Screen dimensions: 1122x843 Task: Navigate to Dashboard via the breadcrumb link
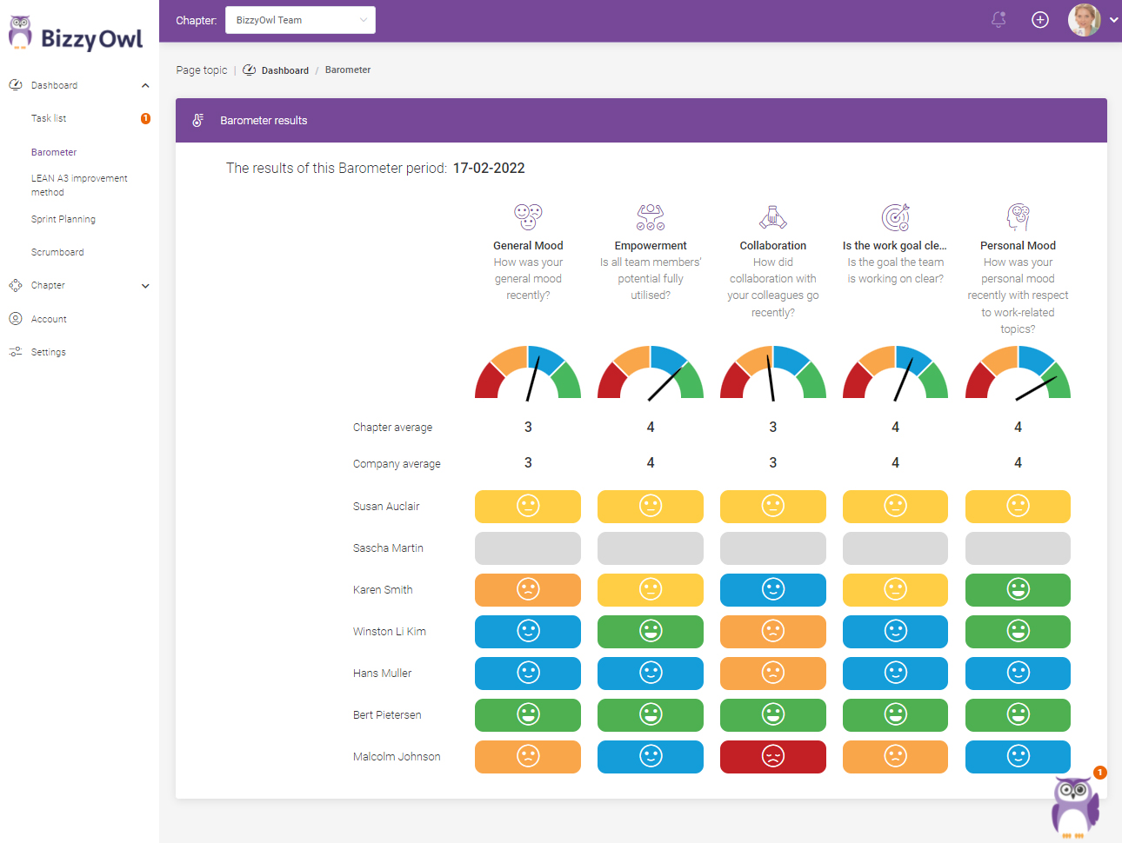[284, 70]
